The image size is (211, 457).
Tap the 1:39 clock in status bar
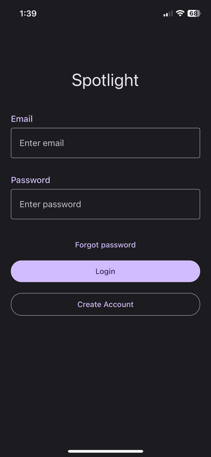tap(28, 14)
